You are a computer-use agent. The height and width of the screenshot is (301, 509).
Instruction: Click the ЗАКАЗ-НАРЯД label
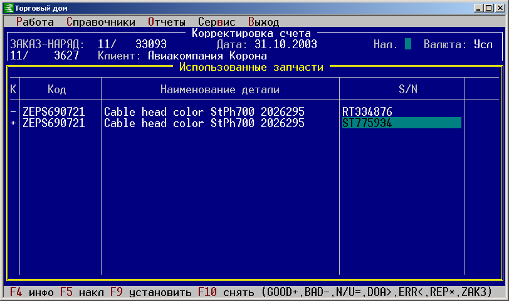pyautogui.click(x=47, y=44)
